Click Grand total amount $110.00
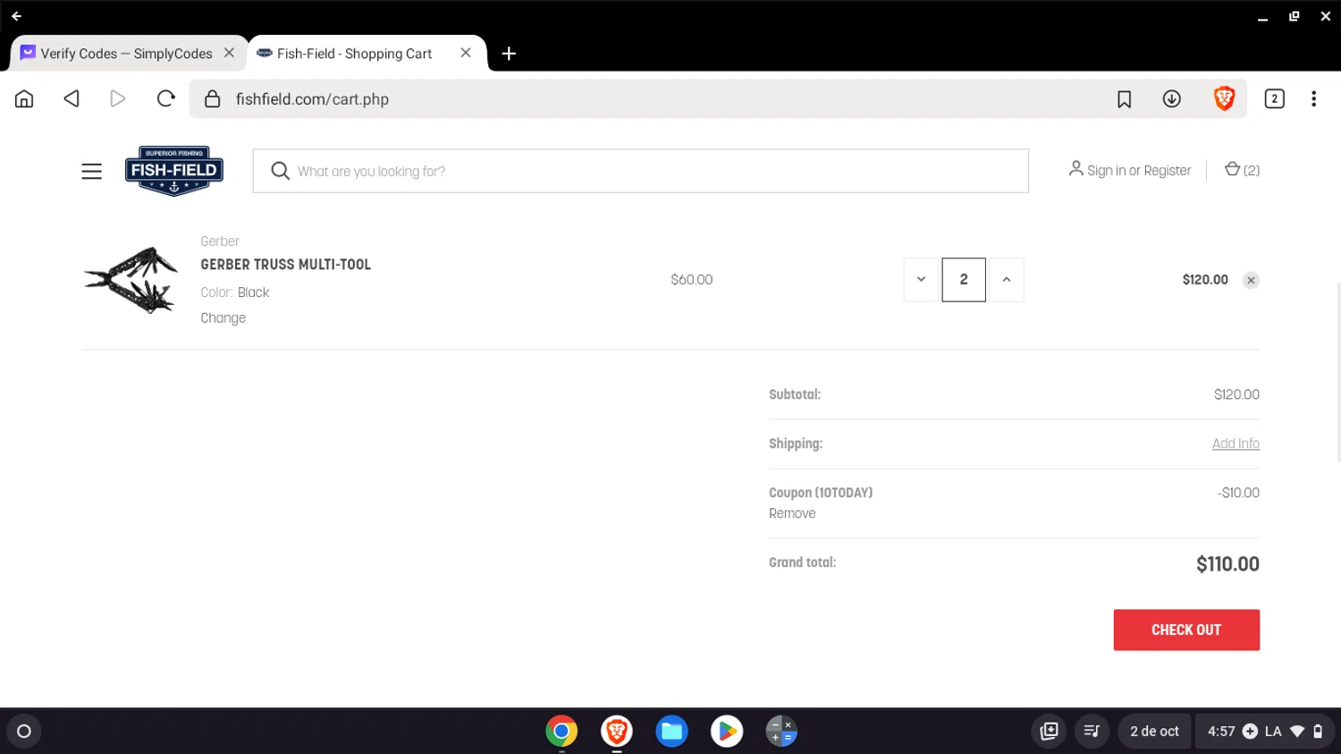 [1227, 564]
